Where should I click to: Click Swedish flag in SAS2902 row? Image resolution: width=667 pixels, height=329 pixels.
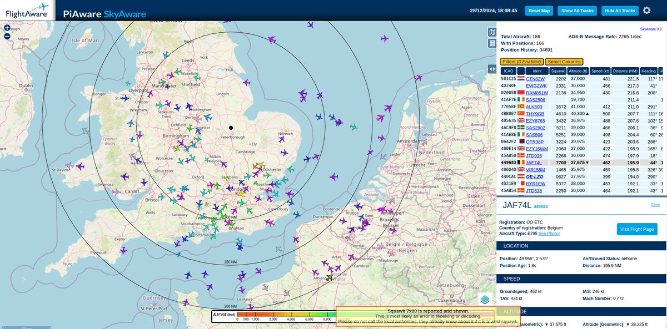point(521,128)
